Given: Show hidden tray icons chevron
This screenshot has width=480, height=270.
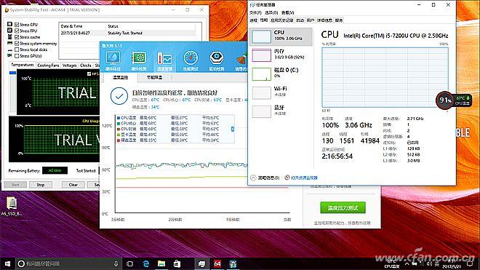Looking at the screenshot, I should pos(407,263).
